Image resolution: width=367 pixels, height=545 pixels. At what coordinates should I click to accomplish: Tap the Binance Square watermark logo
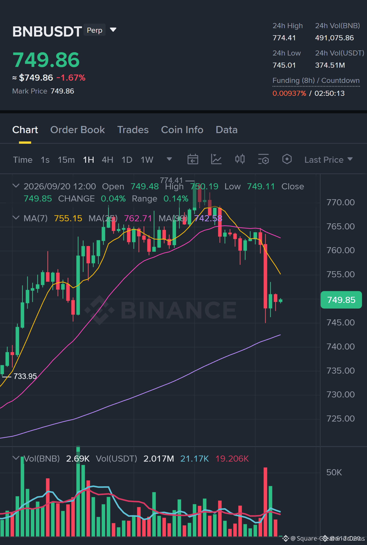(x=286, y=538)
